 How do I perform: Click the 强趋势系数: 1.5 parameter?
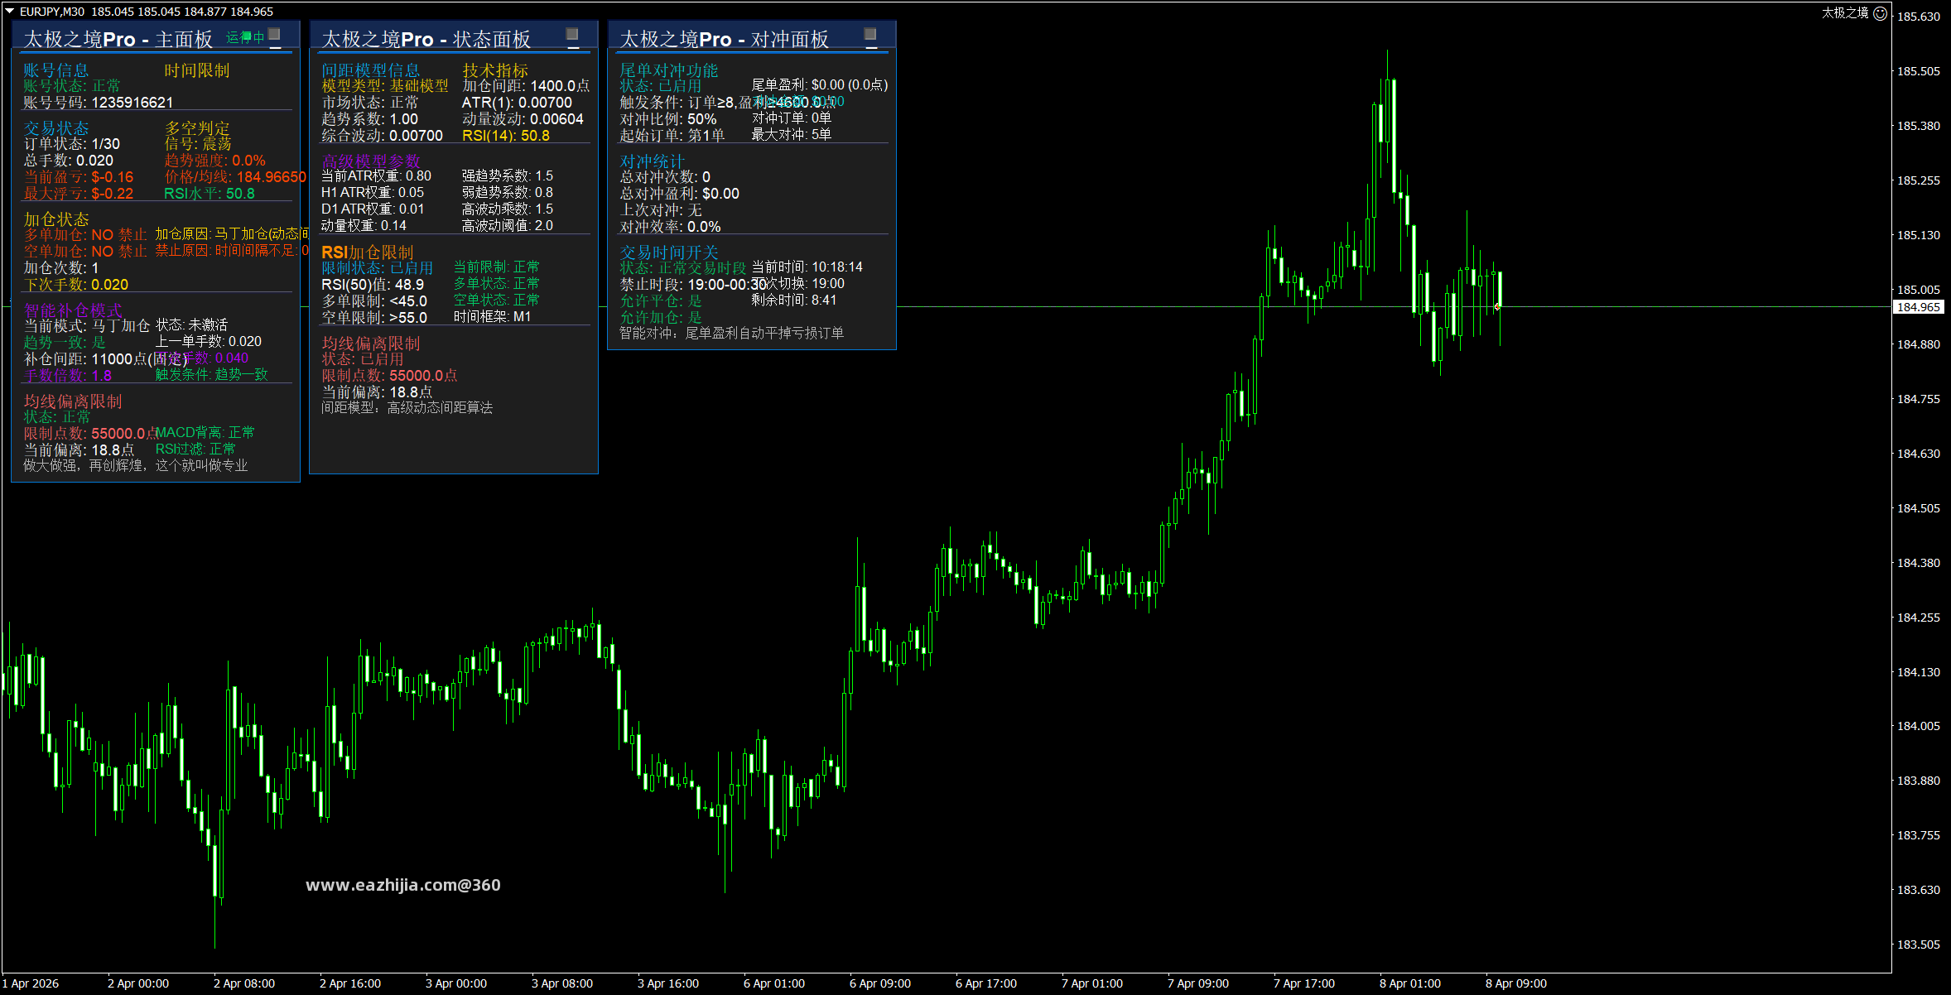tap(508, 175)
